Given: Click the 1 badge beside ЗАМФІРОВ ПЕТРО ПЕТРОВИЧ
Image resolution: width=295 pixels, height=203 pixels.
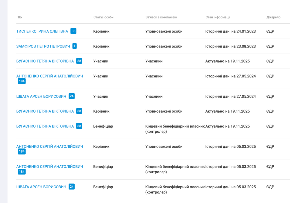Looking at the screenshot, I should tap(75, 46).
